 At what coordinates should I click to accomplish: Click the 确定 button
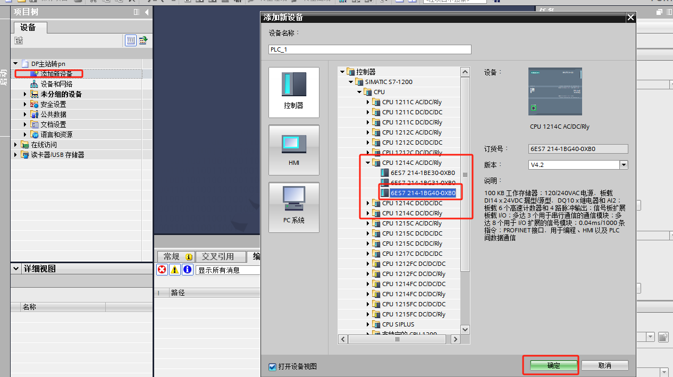[x=553, y=366]
